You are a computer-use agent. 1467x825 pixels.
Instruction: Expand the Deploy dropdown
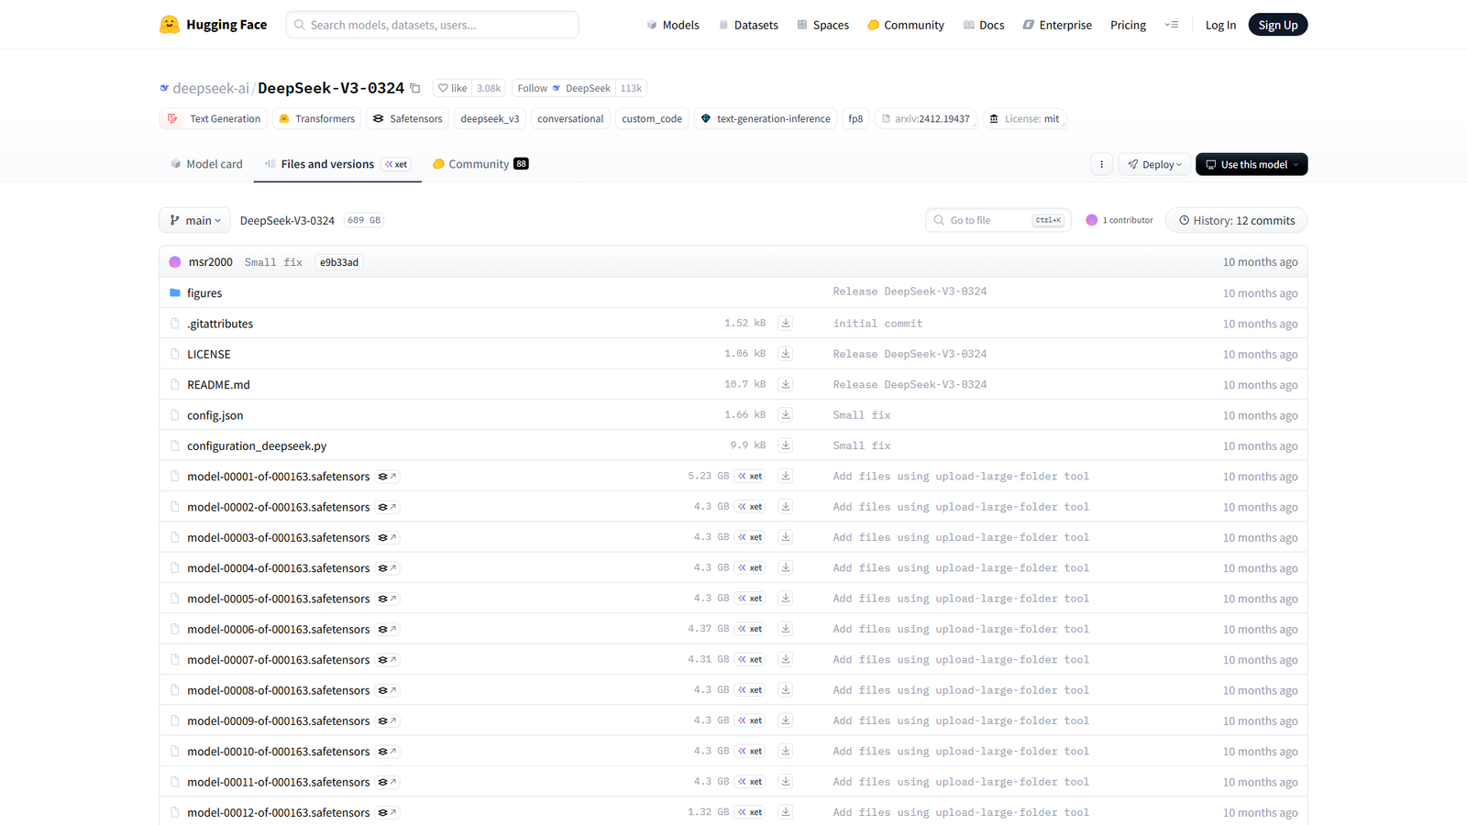point(1153,163)
